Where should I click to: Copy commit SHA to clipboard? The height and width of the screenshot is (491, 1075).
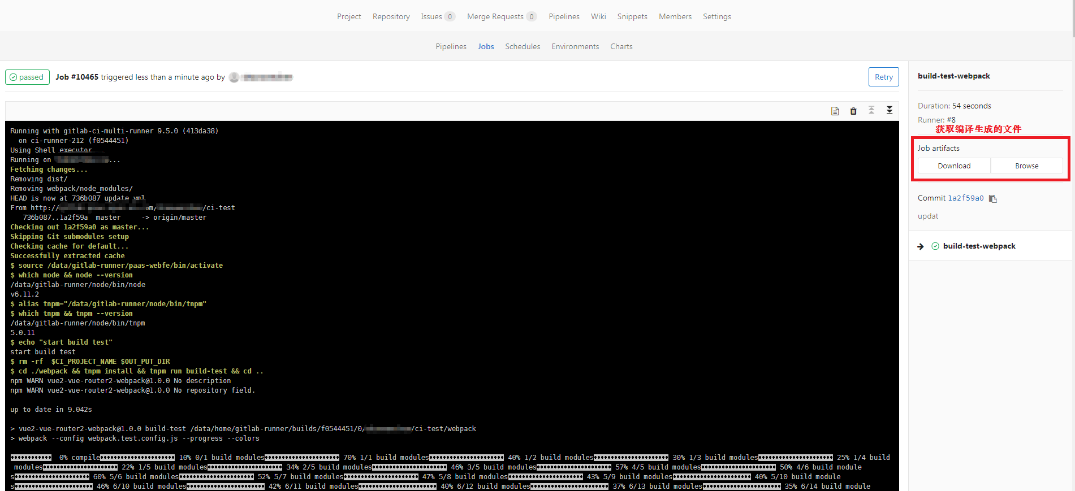992,198
